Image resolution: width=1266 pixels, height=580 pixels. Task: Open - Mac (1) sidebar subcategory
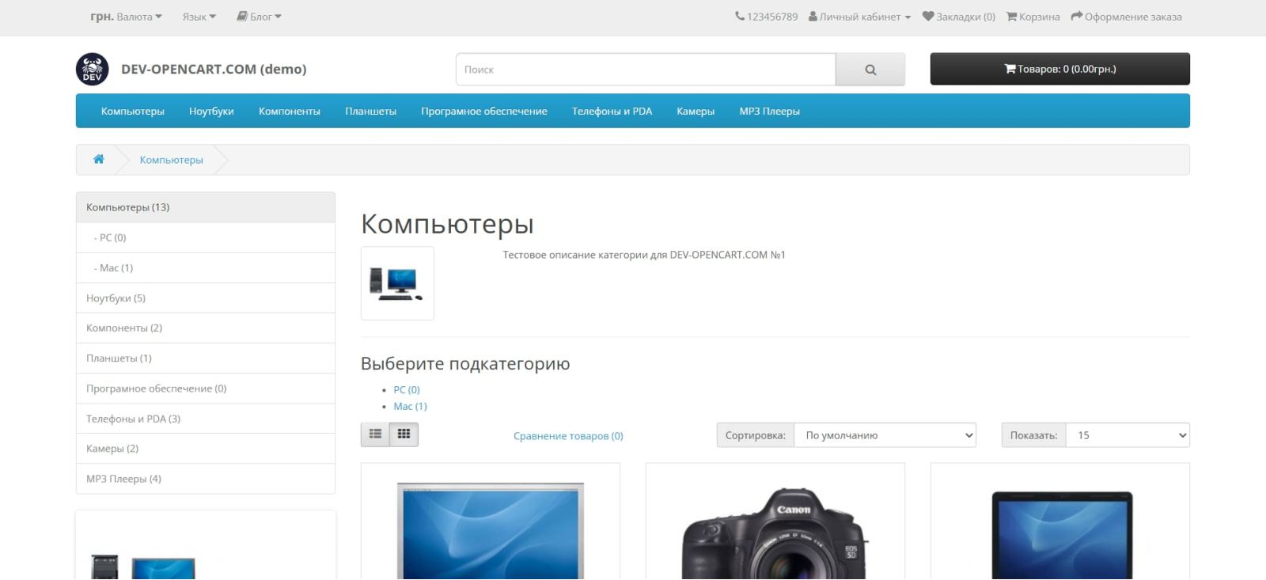pyautogui.click(x=206, y=267)
